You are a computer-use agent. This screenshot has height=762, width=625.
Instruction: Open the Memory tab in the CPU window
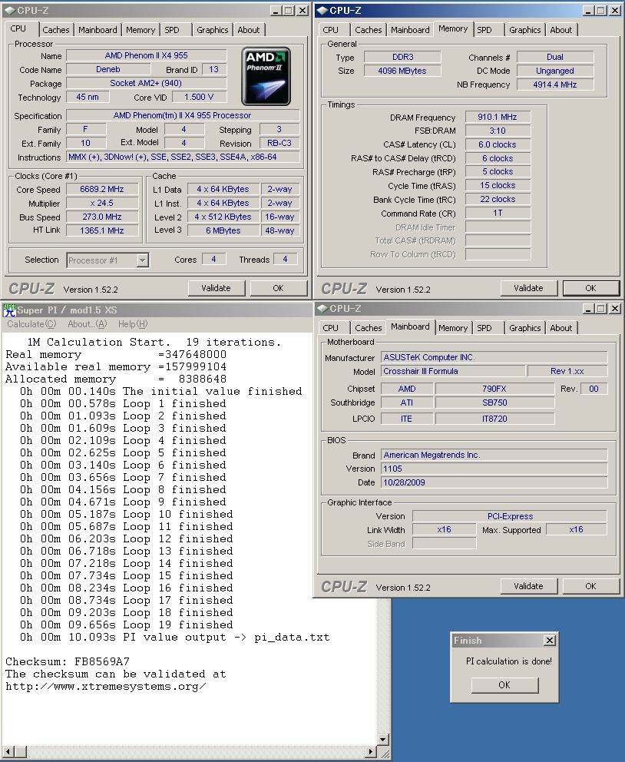141,30
